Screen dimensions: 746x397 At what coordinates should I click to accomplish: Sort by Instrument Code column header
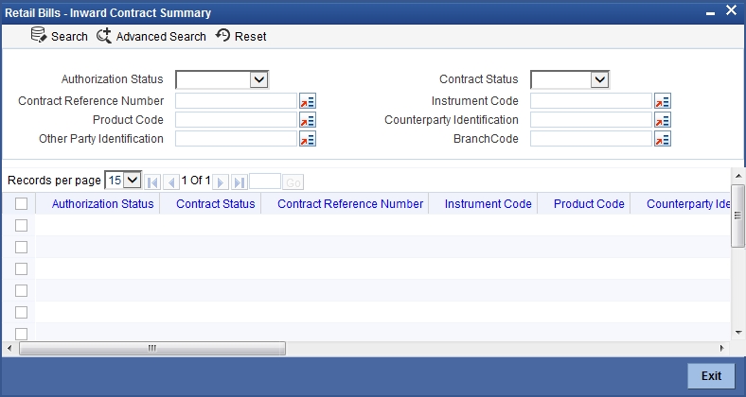(x=488, y=204)
